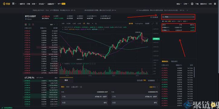Select the 最新成交 trades tab

(x=165, y=61)
